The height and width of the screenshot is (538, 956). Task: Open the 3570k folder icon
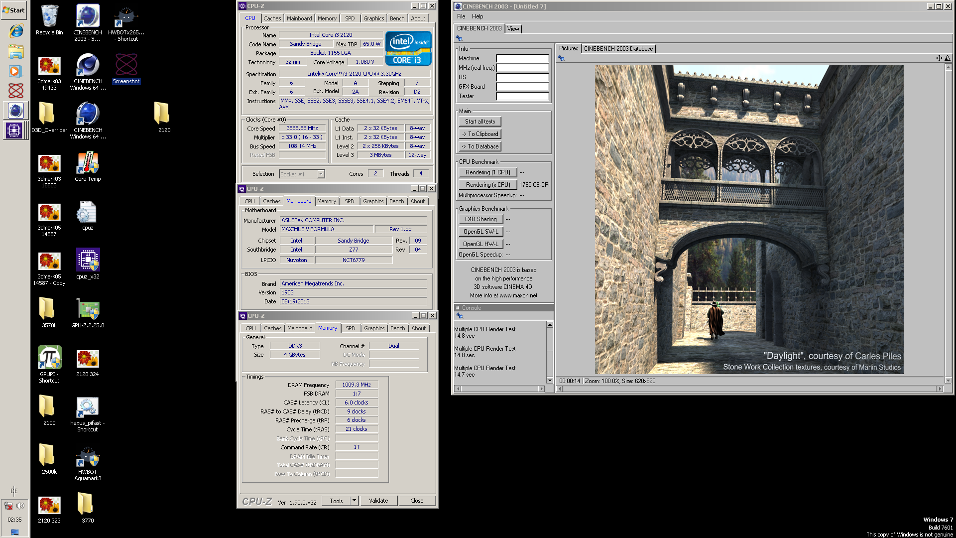click(49, 312)
